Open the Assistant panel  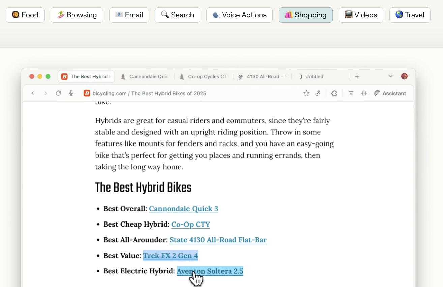390,93
